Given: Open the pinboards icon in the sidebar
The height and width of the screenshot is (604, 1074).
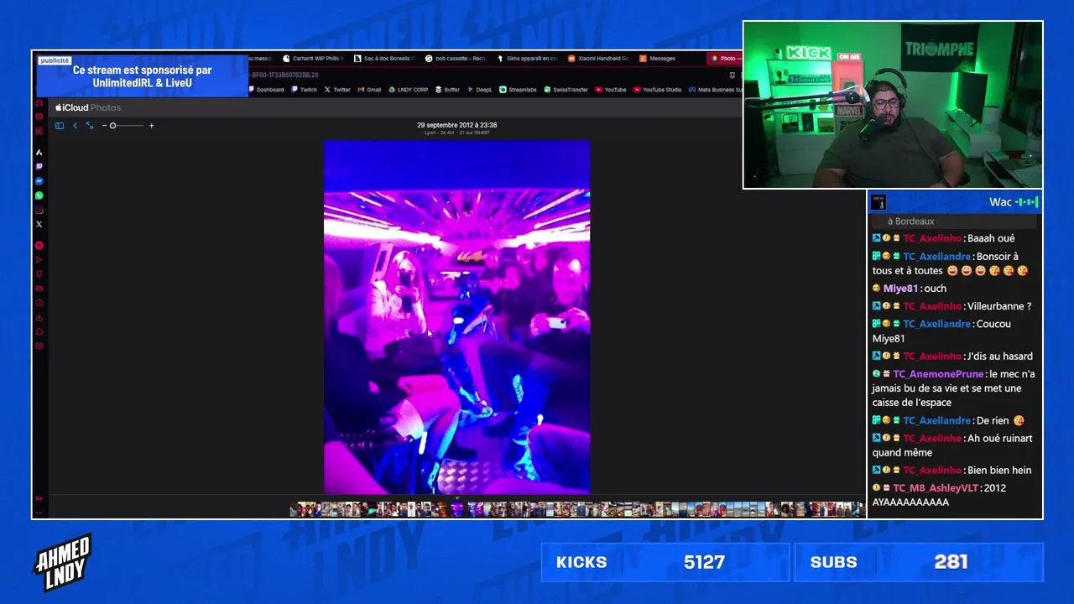Looking at the screenshot, I should 39,274.
